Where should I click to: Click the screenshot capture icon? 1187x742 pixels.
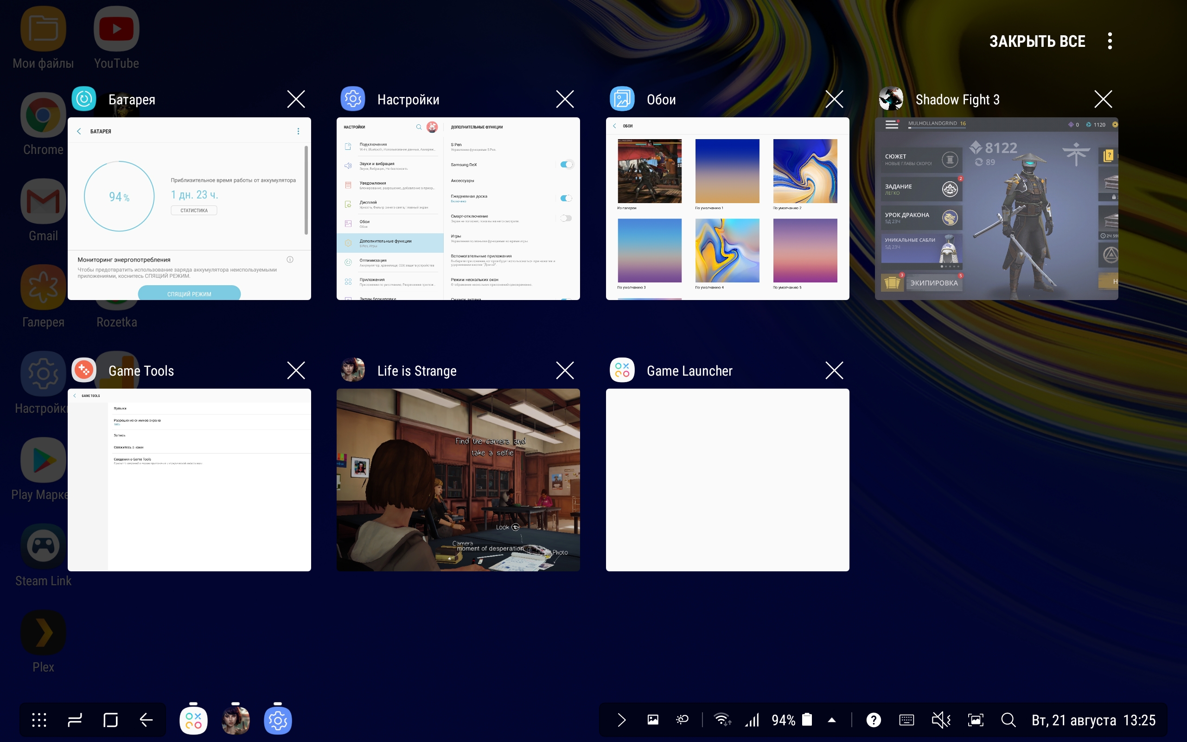coord(975,720)
